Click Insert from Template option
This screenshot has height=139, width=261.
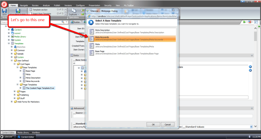click(x=40, y=14)
